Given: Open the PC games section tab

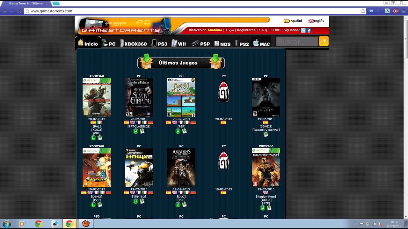Looking at the screenshot, I should coord(109,43).
